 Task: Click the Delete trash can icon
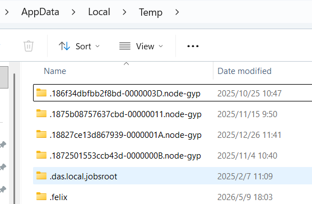(29, 46)
